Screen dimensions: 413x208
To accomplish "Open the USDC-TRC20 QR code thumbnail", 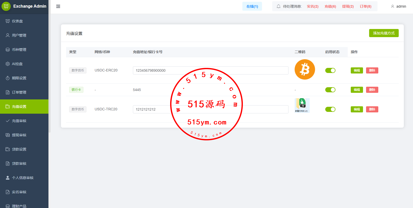I will (x=302, y=106).
